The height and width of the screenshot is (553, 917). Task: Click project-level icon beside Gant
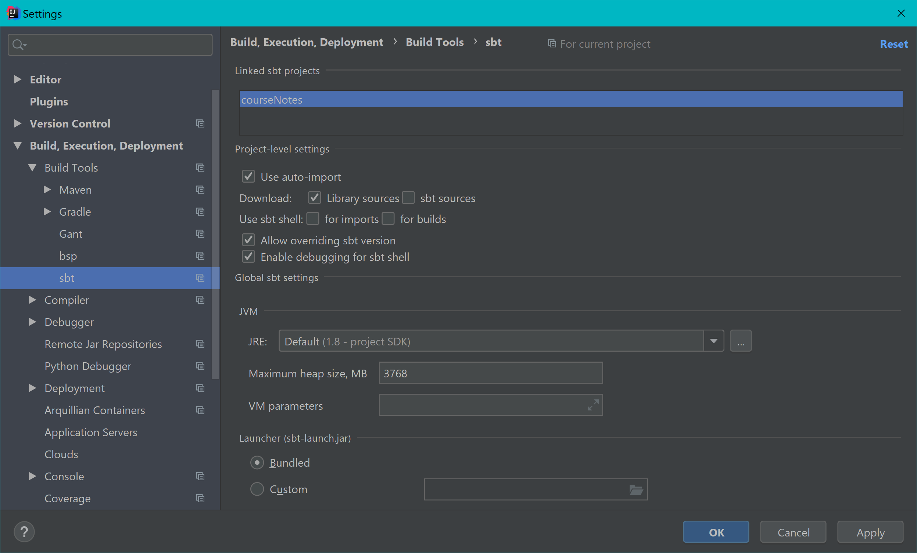tap(200, 234)
